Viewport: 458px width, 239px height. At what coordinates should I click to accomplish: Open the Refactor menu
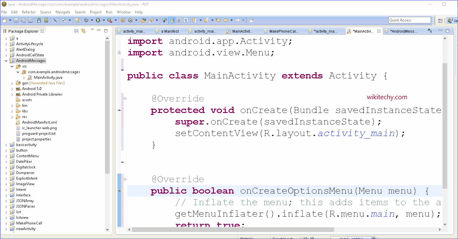(x=29, y=12)
